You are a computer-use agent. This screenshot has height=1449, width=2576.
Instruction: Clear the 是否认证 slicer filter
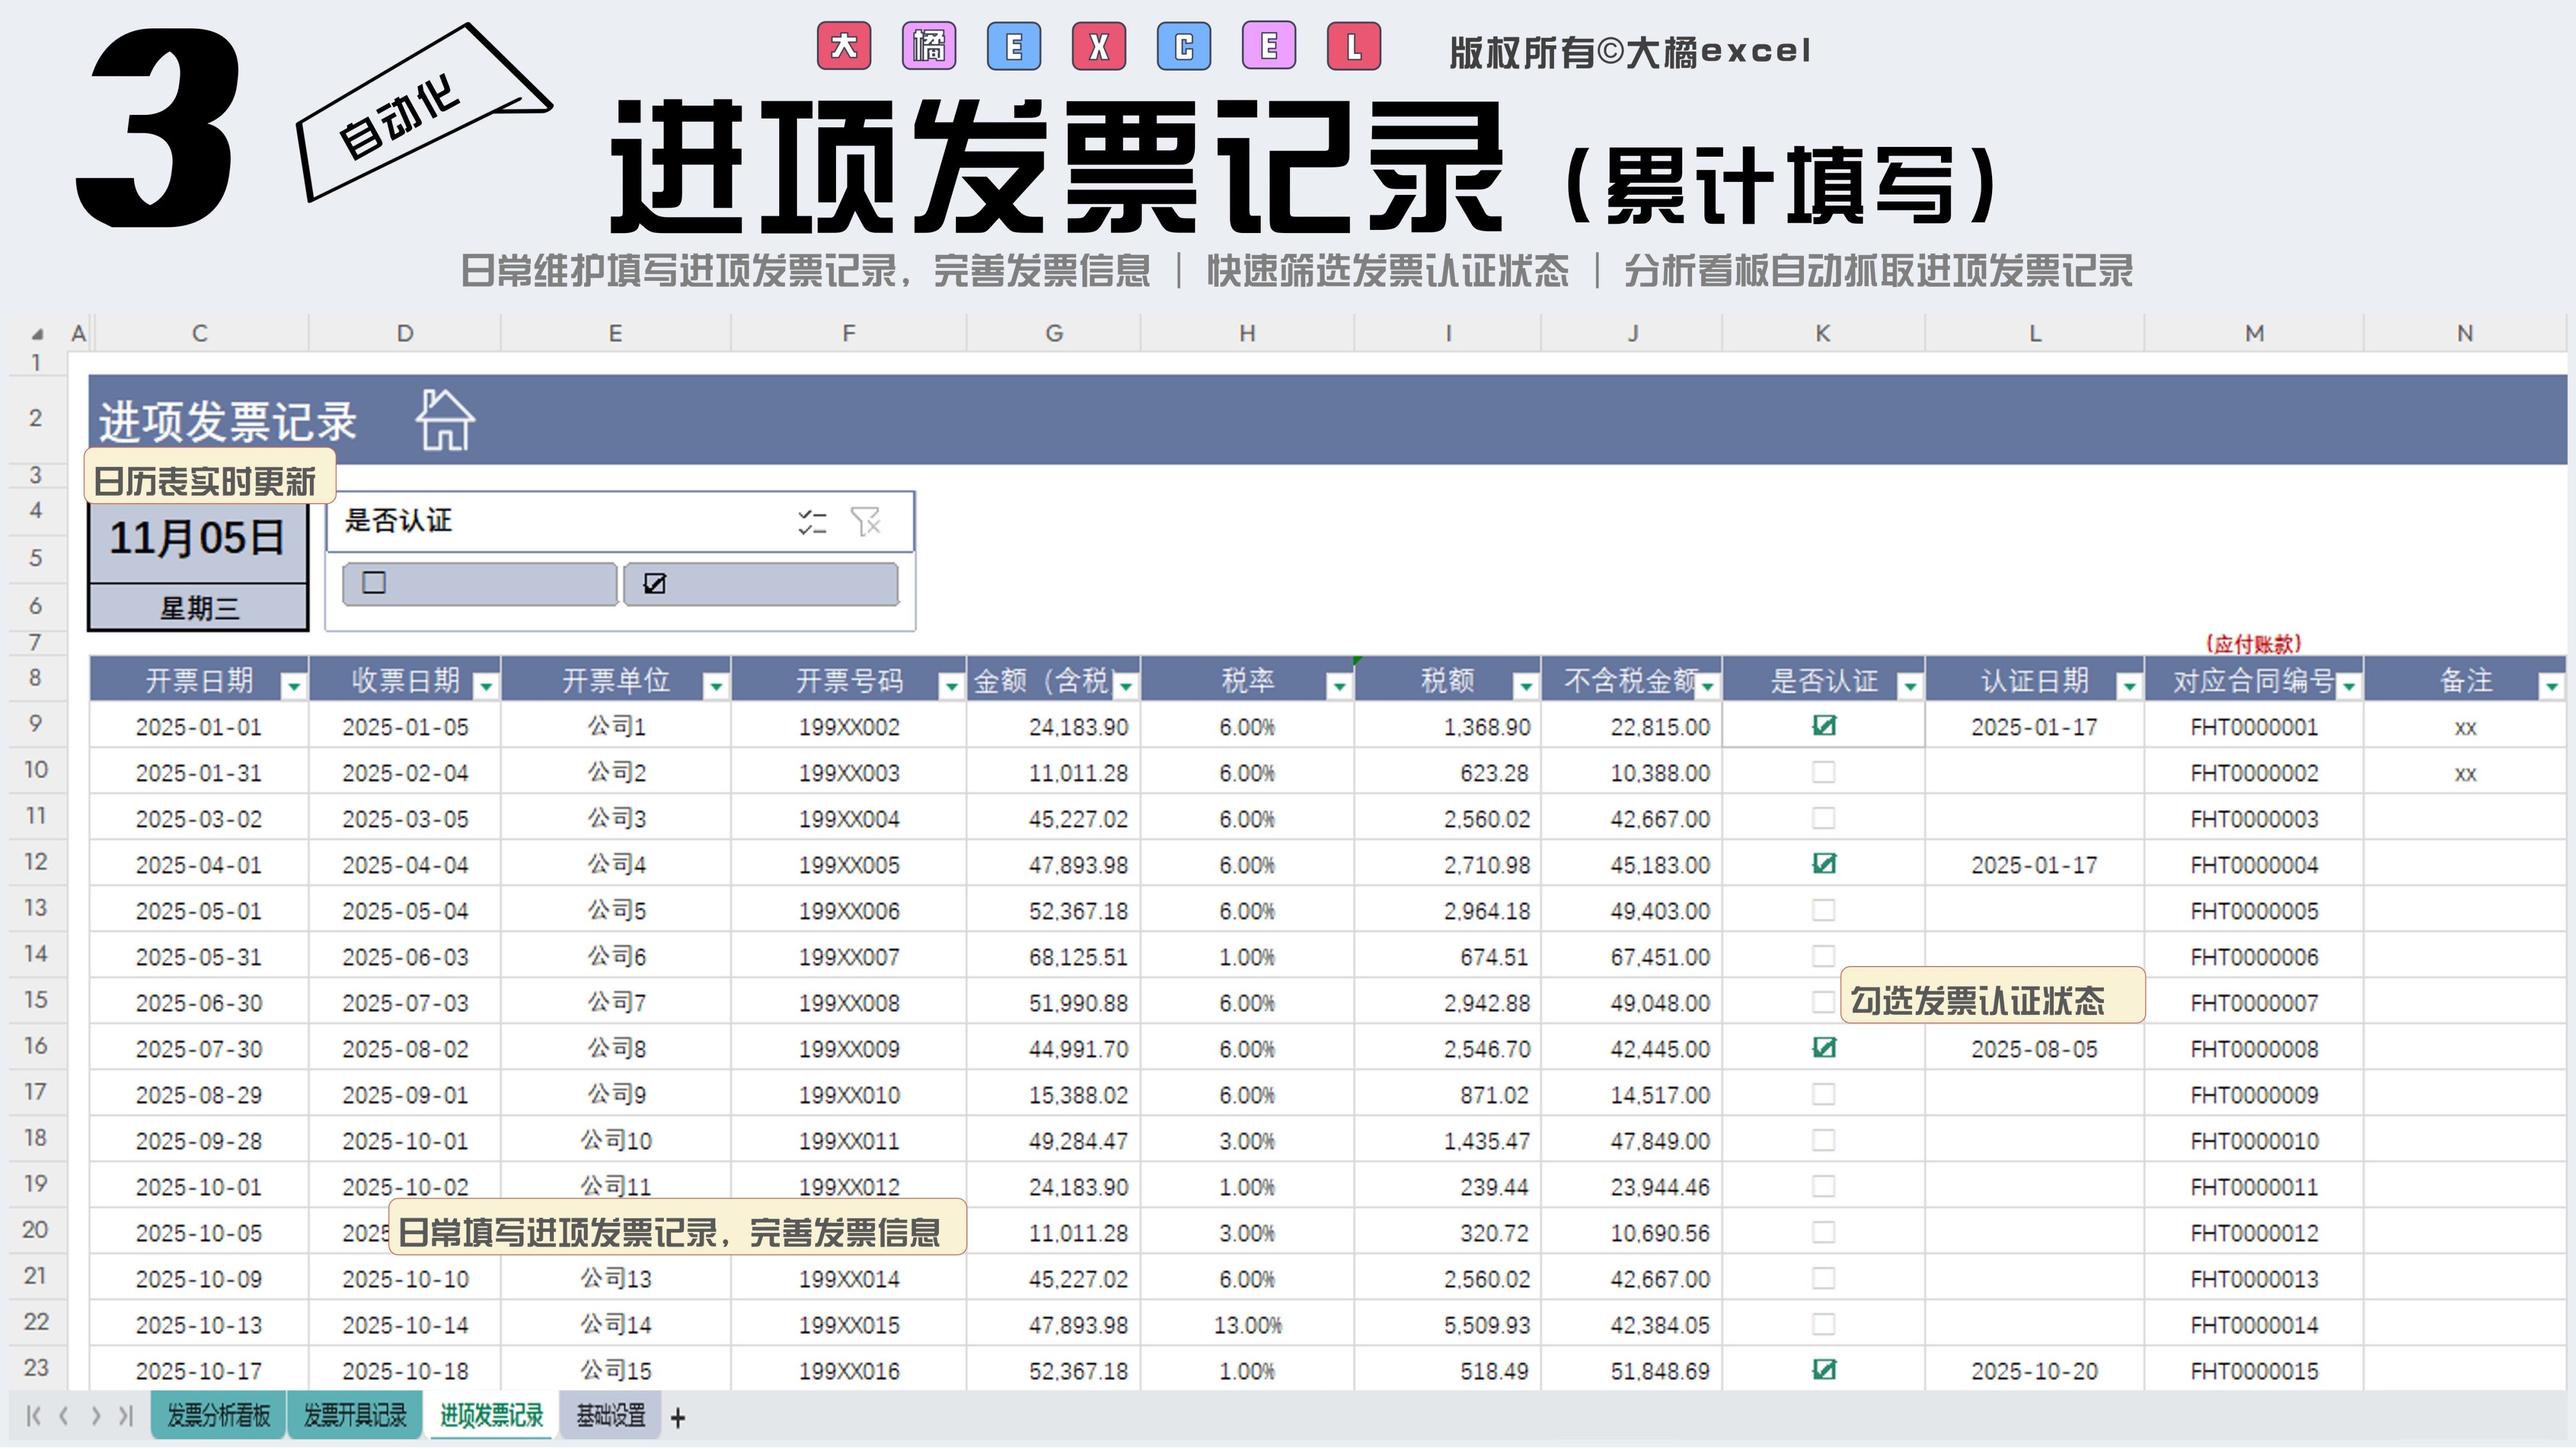[865, 521]
